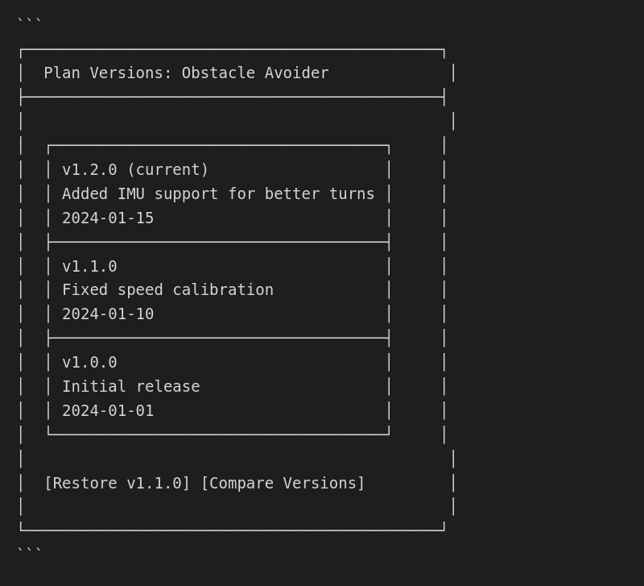Click the bottom border of the versions list box
Viewport: 644px width, 586px height.
tap(218, 434)
